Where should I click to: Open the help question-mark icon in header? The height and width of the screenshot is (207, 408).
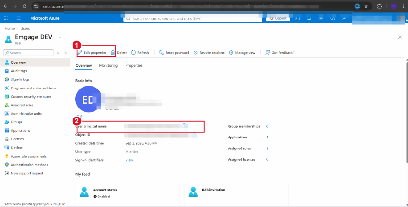[x=333, y=18]
